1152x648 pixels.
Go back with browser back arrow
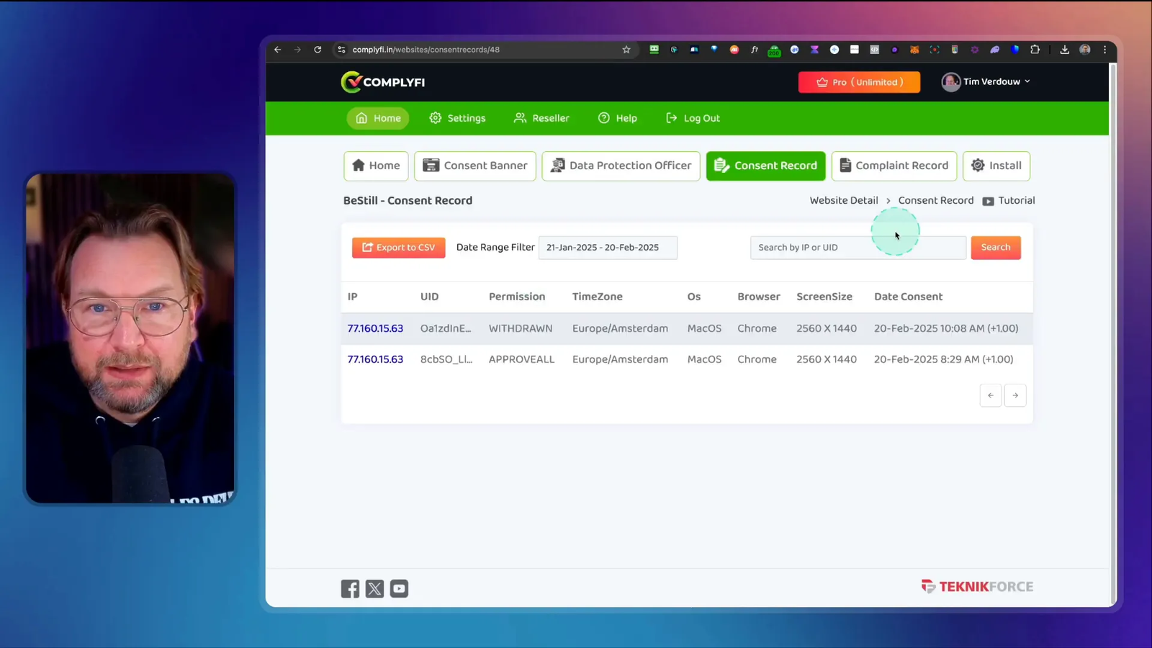pos(278,50)
